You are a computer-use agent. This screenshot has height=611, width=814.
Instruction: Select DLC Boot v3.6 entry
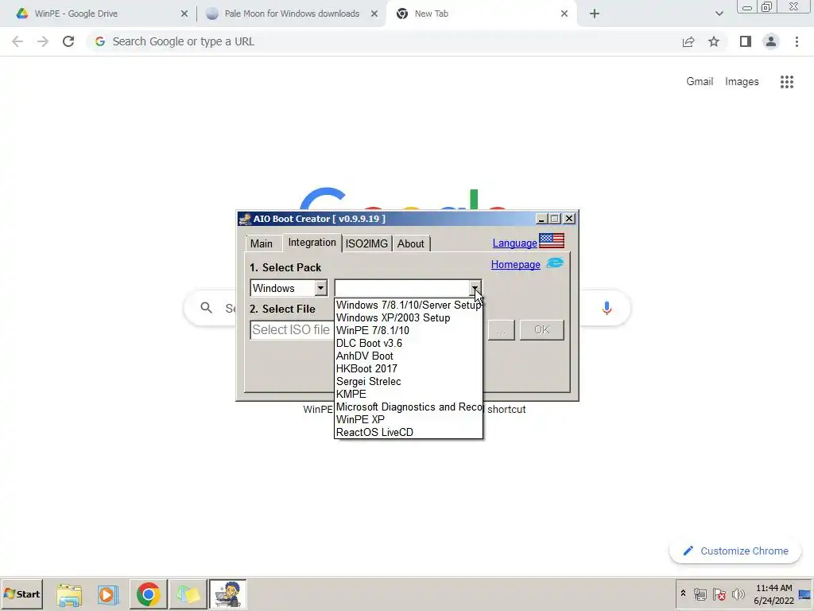(x=369, y=344)
